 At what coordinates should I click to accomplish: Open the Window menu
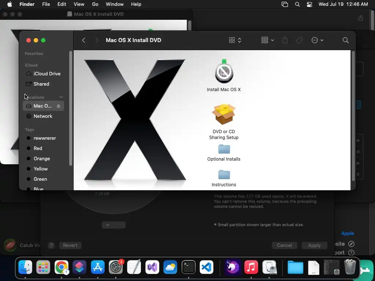[115, 4]
